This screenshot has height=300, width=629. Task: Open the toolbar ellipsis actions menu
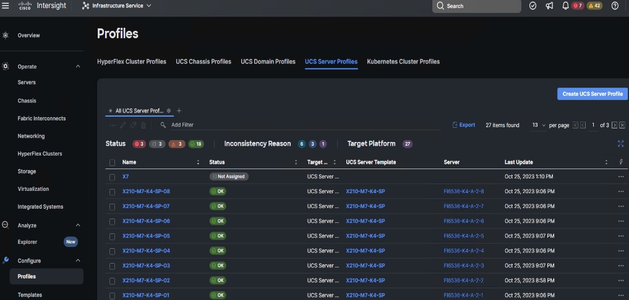pyautogui.click(x=113, y=125)
